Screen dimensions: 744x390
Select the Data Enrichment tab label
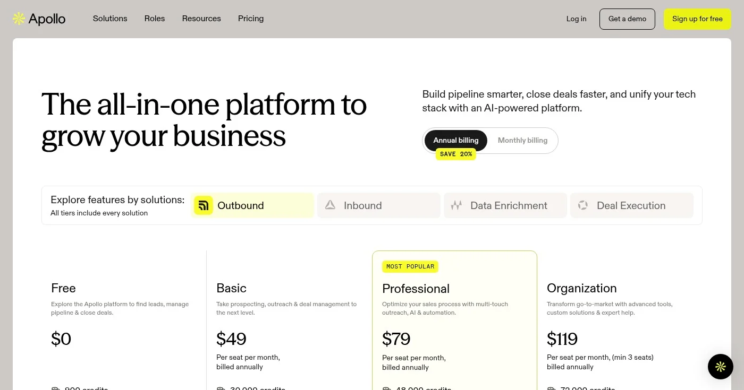pyautogui.click(x=509, y=205)
